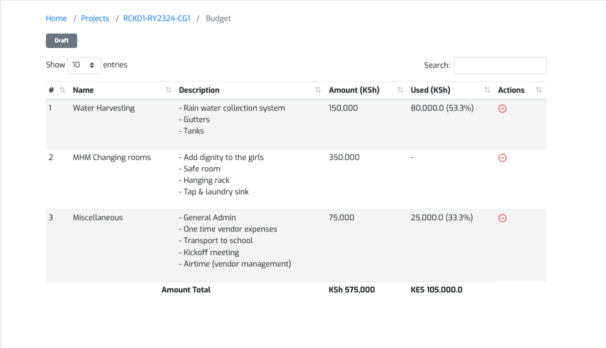Sort using the Actions column arrows
Screen dimensions: 606x348
[x=539, y=90]
